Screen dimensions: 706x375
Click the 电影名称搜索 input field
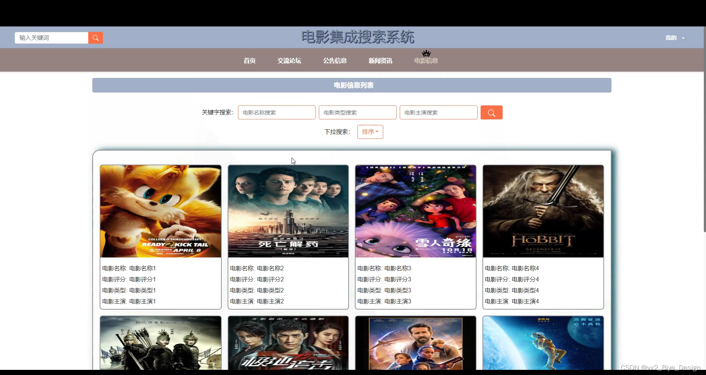tap(277, 112)
